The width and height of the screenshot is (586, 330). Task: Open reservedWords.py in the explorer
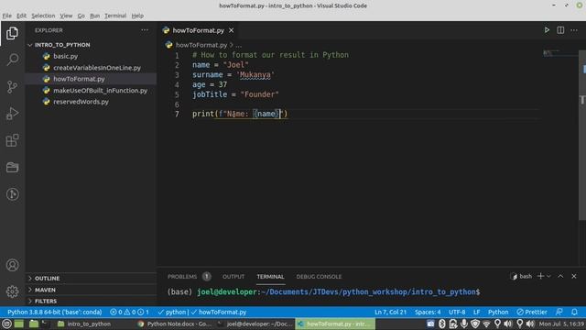click(91, 102)
